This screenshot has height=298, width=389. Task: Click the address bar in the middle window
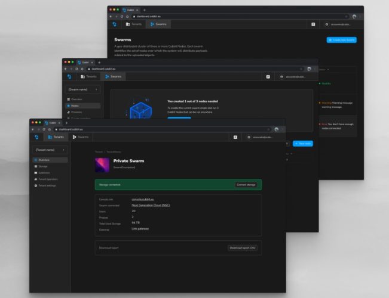coord(195,69)
